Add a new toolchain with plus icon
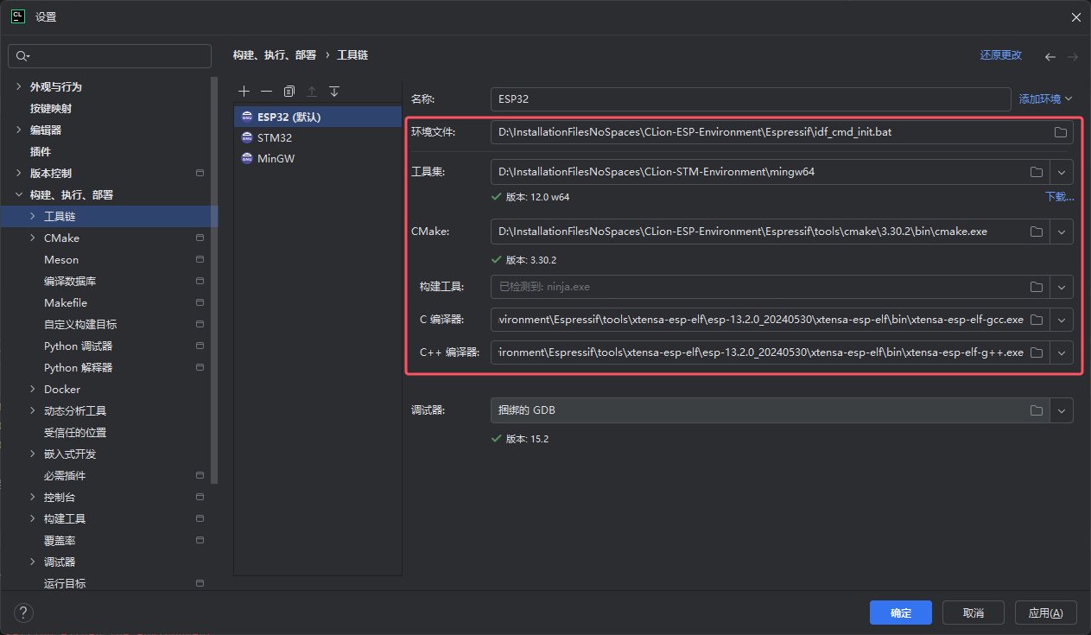Screen dimensions: 1091x635 [x=244, y=92]
